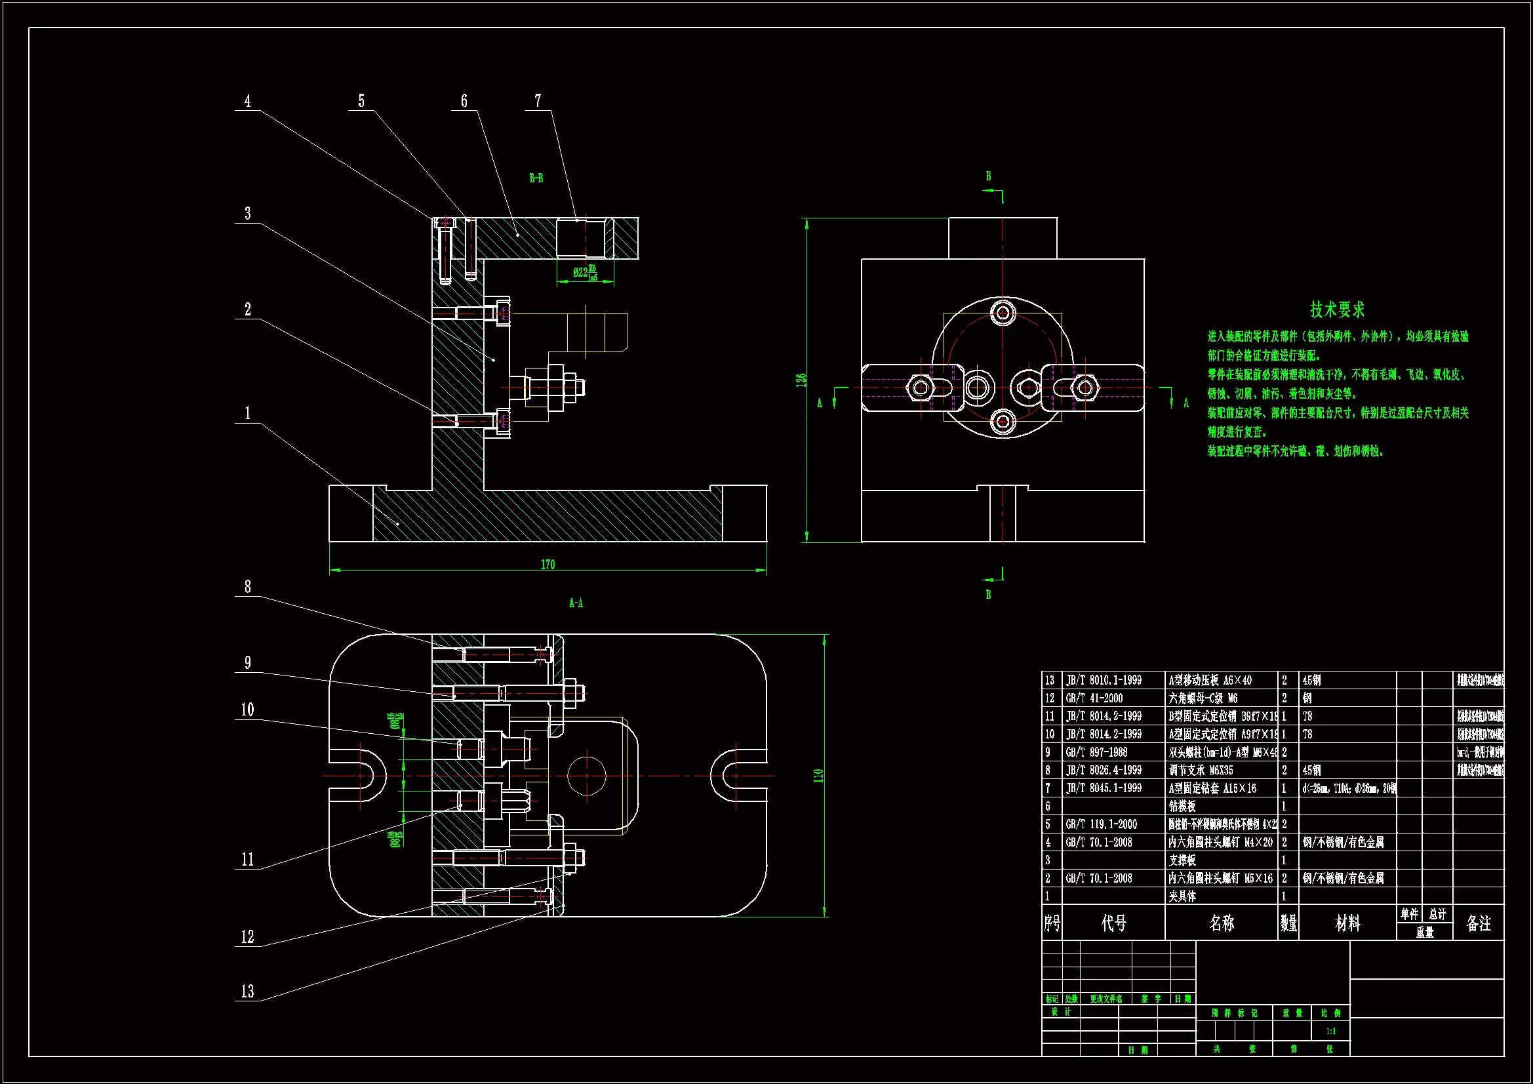Select part balloon number 4

tap(248, 101)
